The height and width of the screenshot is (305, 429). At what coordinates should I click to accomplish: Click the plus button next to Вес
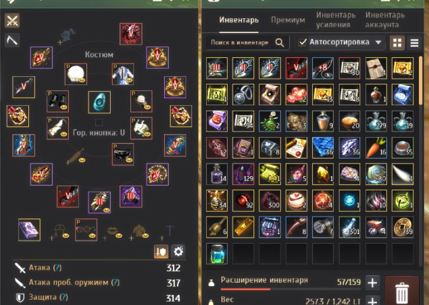point(372,301)
